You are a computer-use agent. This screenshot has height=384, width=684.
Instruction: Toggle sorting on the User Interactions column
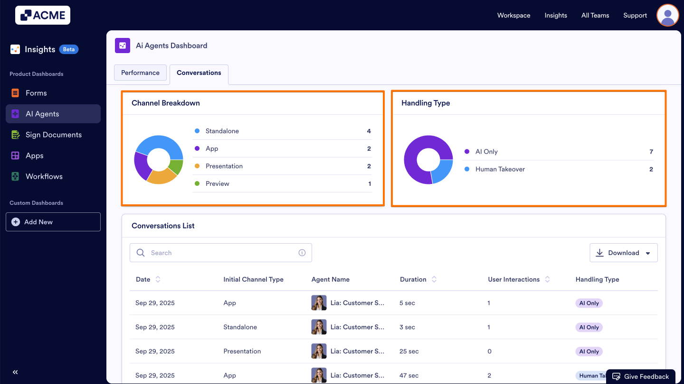pos(548,279)
